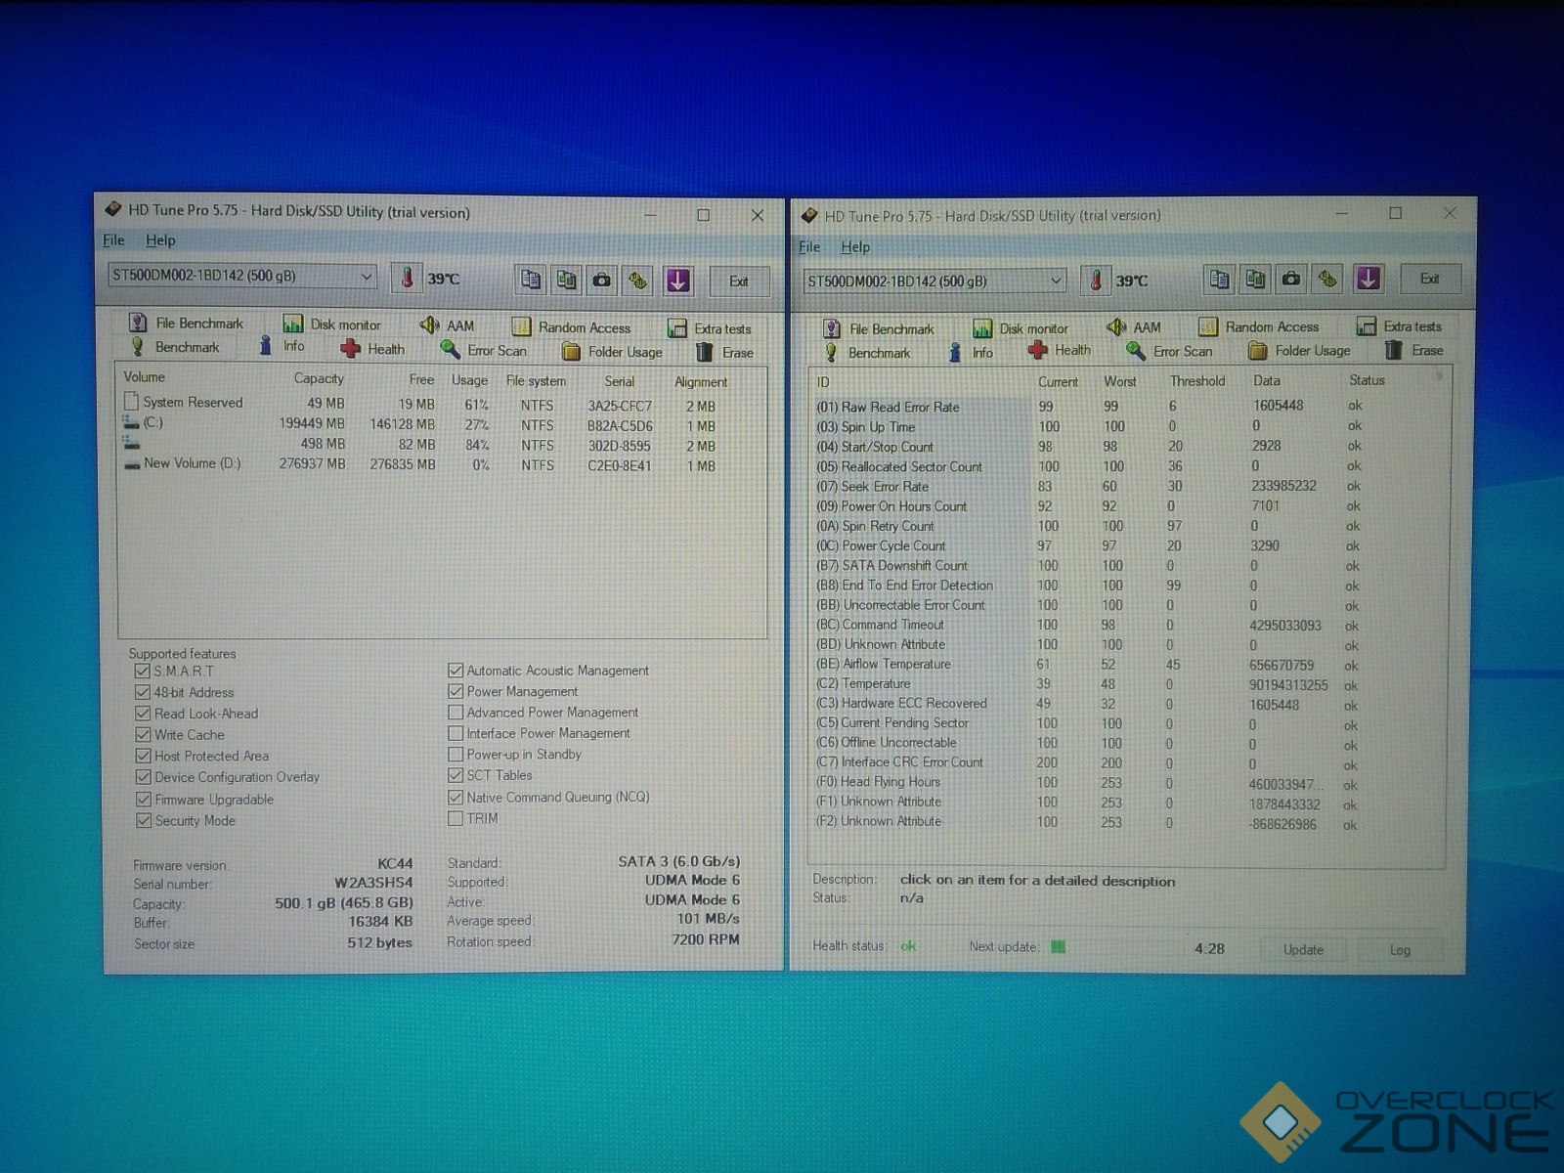Image resolution: width=1564 pixels, height=1173 pixels.
Task: Open Random Access tab in left window
Action: 572,326
